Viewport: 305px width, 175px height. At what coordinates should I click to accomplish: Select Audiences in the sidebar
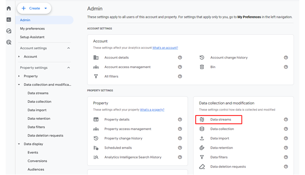(x=36, y=169)
